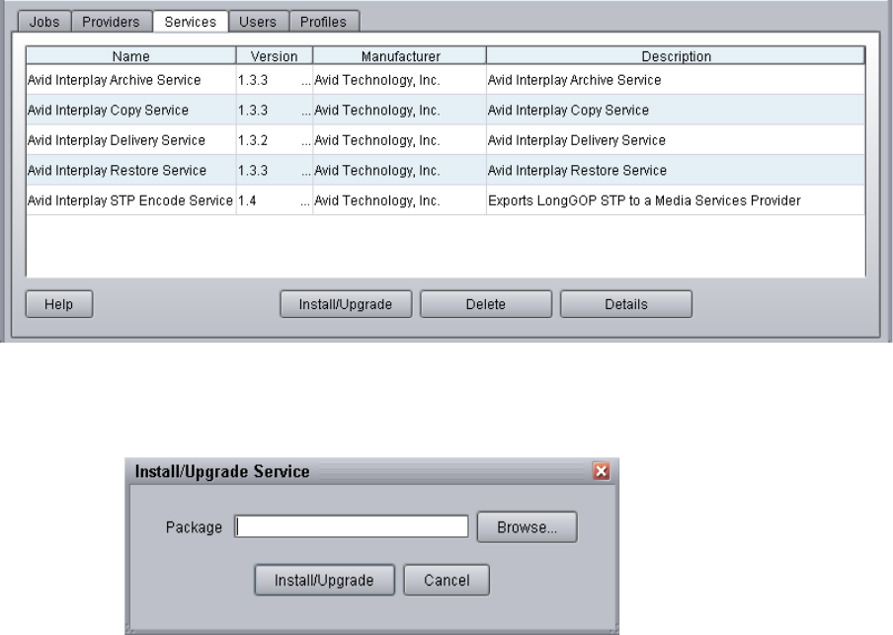Screen dimensions: 893x635
Task: Go to the Users tab
Action: click(x=258, y=22)
